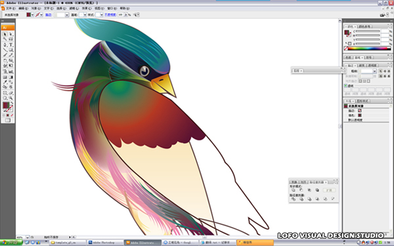Open the fill color dropdown in control bar

tap(32, 15)
